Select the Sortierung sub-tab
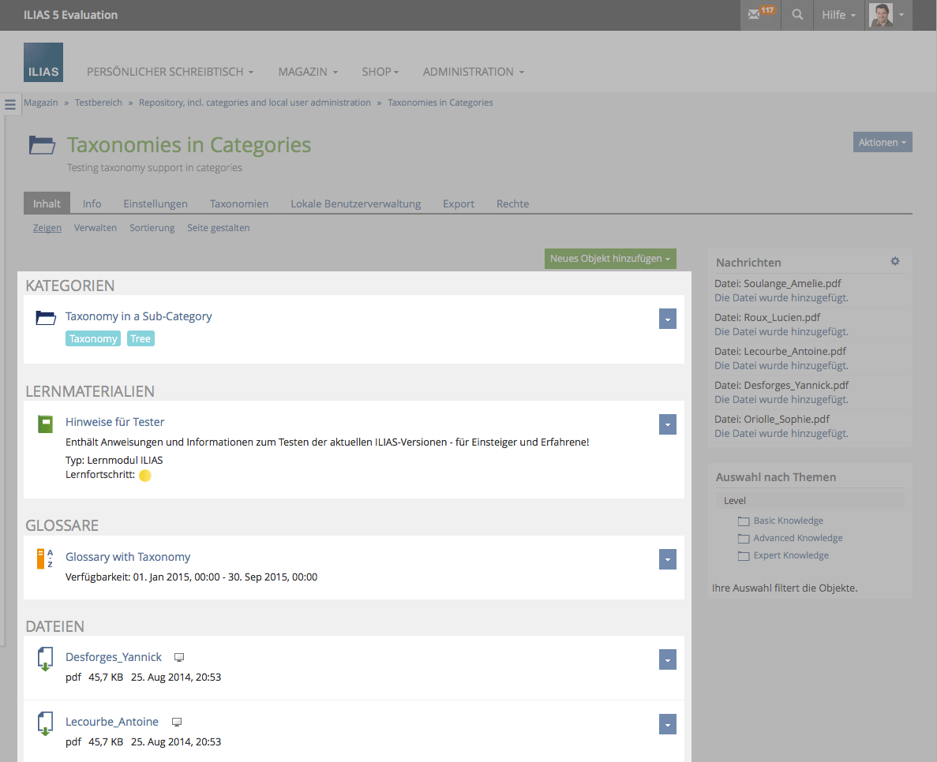The height and width of the screenshot is (762, 937). (152, 228)
